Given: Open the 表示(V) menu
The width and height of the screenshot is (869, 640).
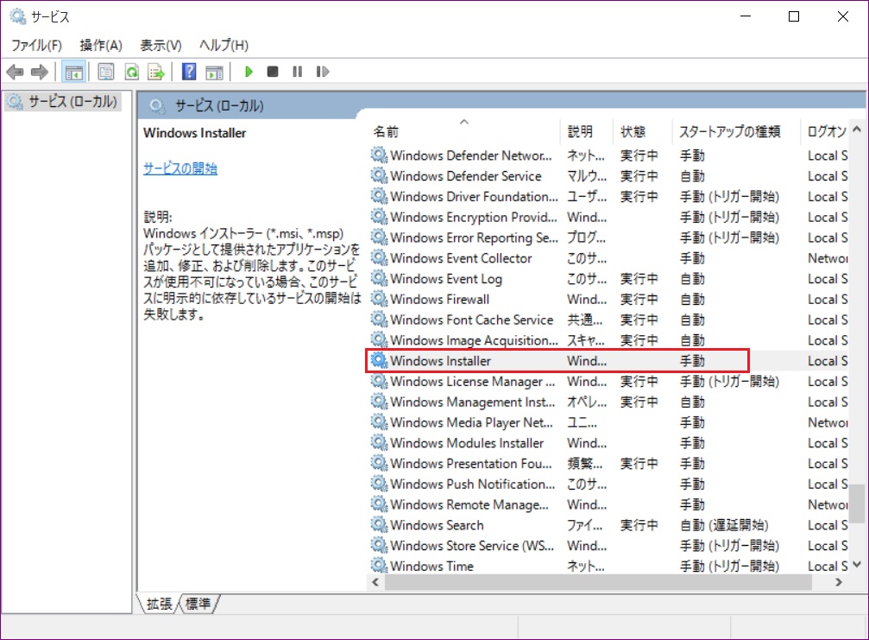Looking at the screenshot, I should 161,45.
